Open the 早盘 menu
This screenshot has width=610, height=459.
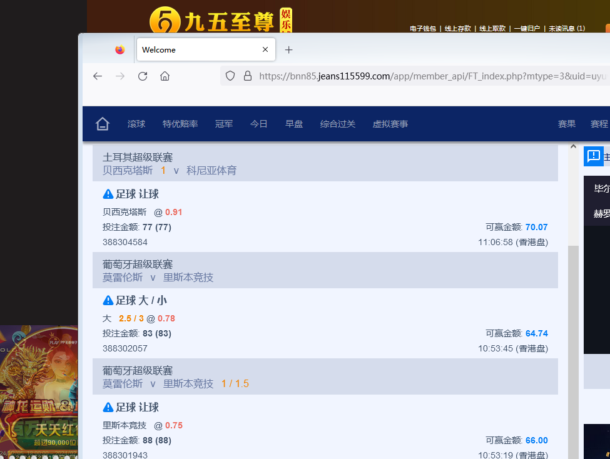[x=294, y=124]
